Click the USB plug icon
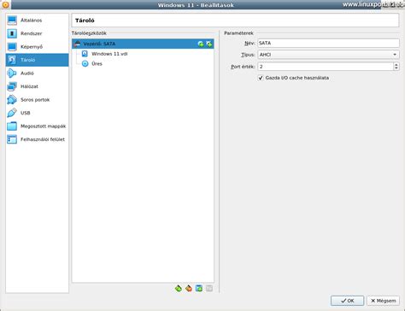 tap(12, 113)
